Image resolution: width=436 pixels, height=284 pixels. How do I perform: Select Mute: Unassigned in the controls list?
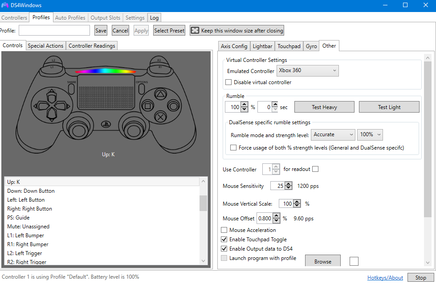coord(28,227)
